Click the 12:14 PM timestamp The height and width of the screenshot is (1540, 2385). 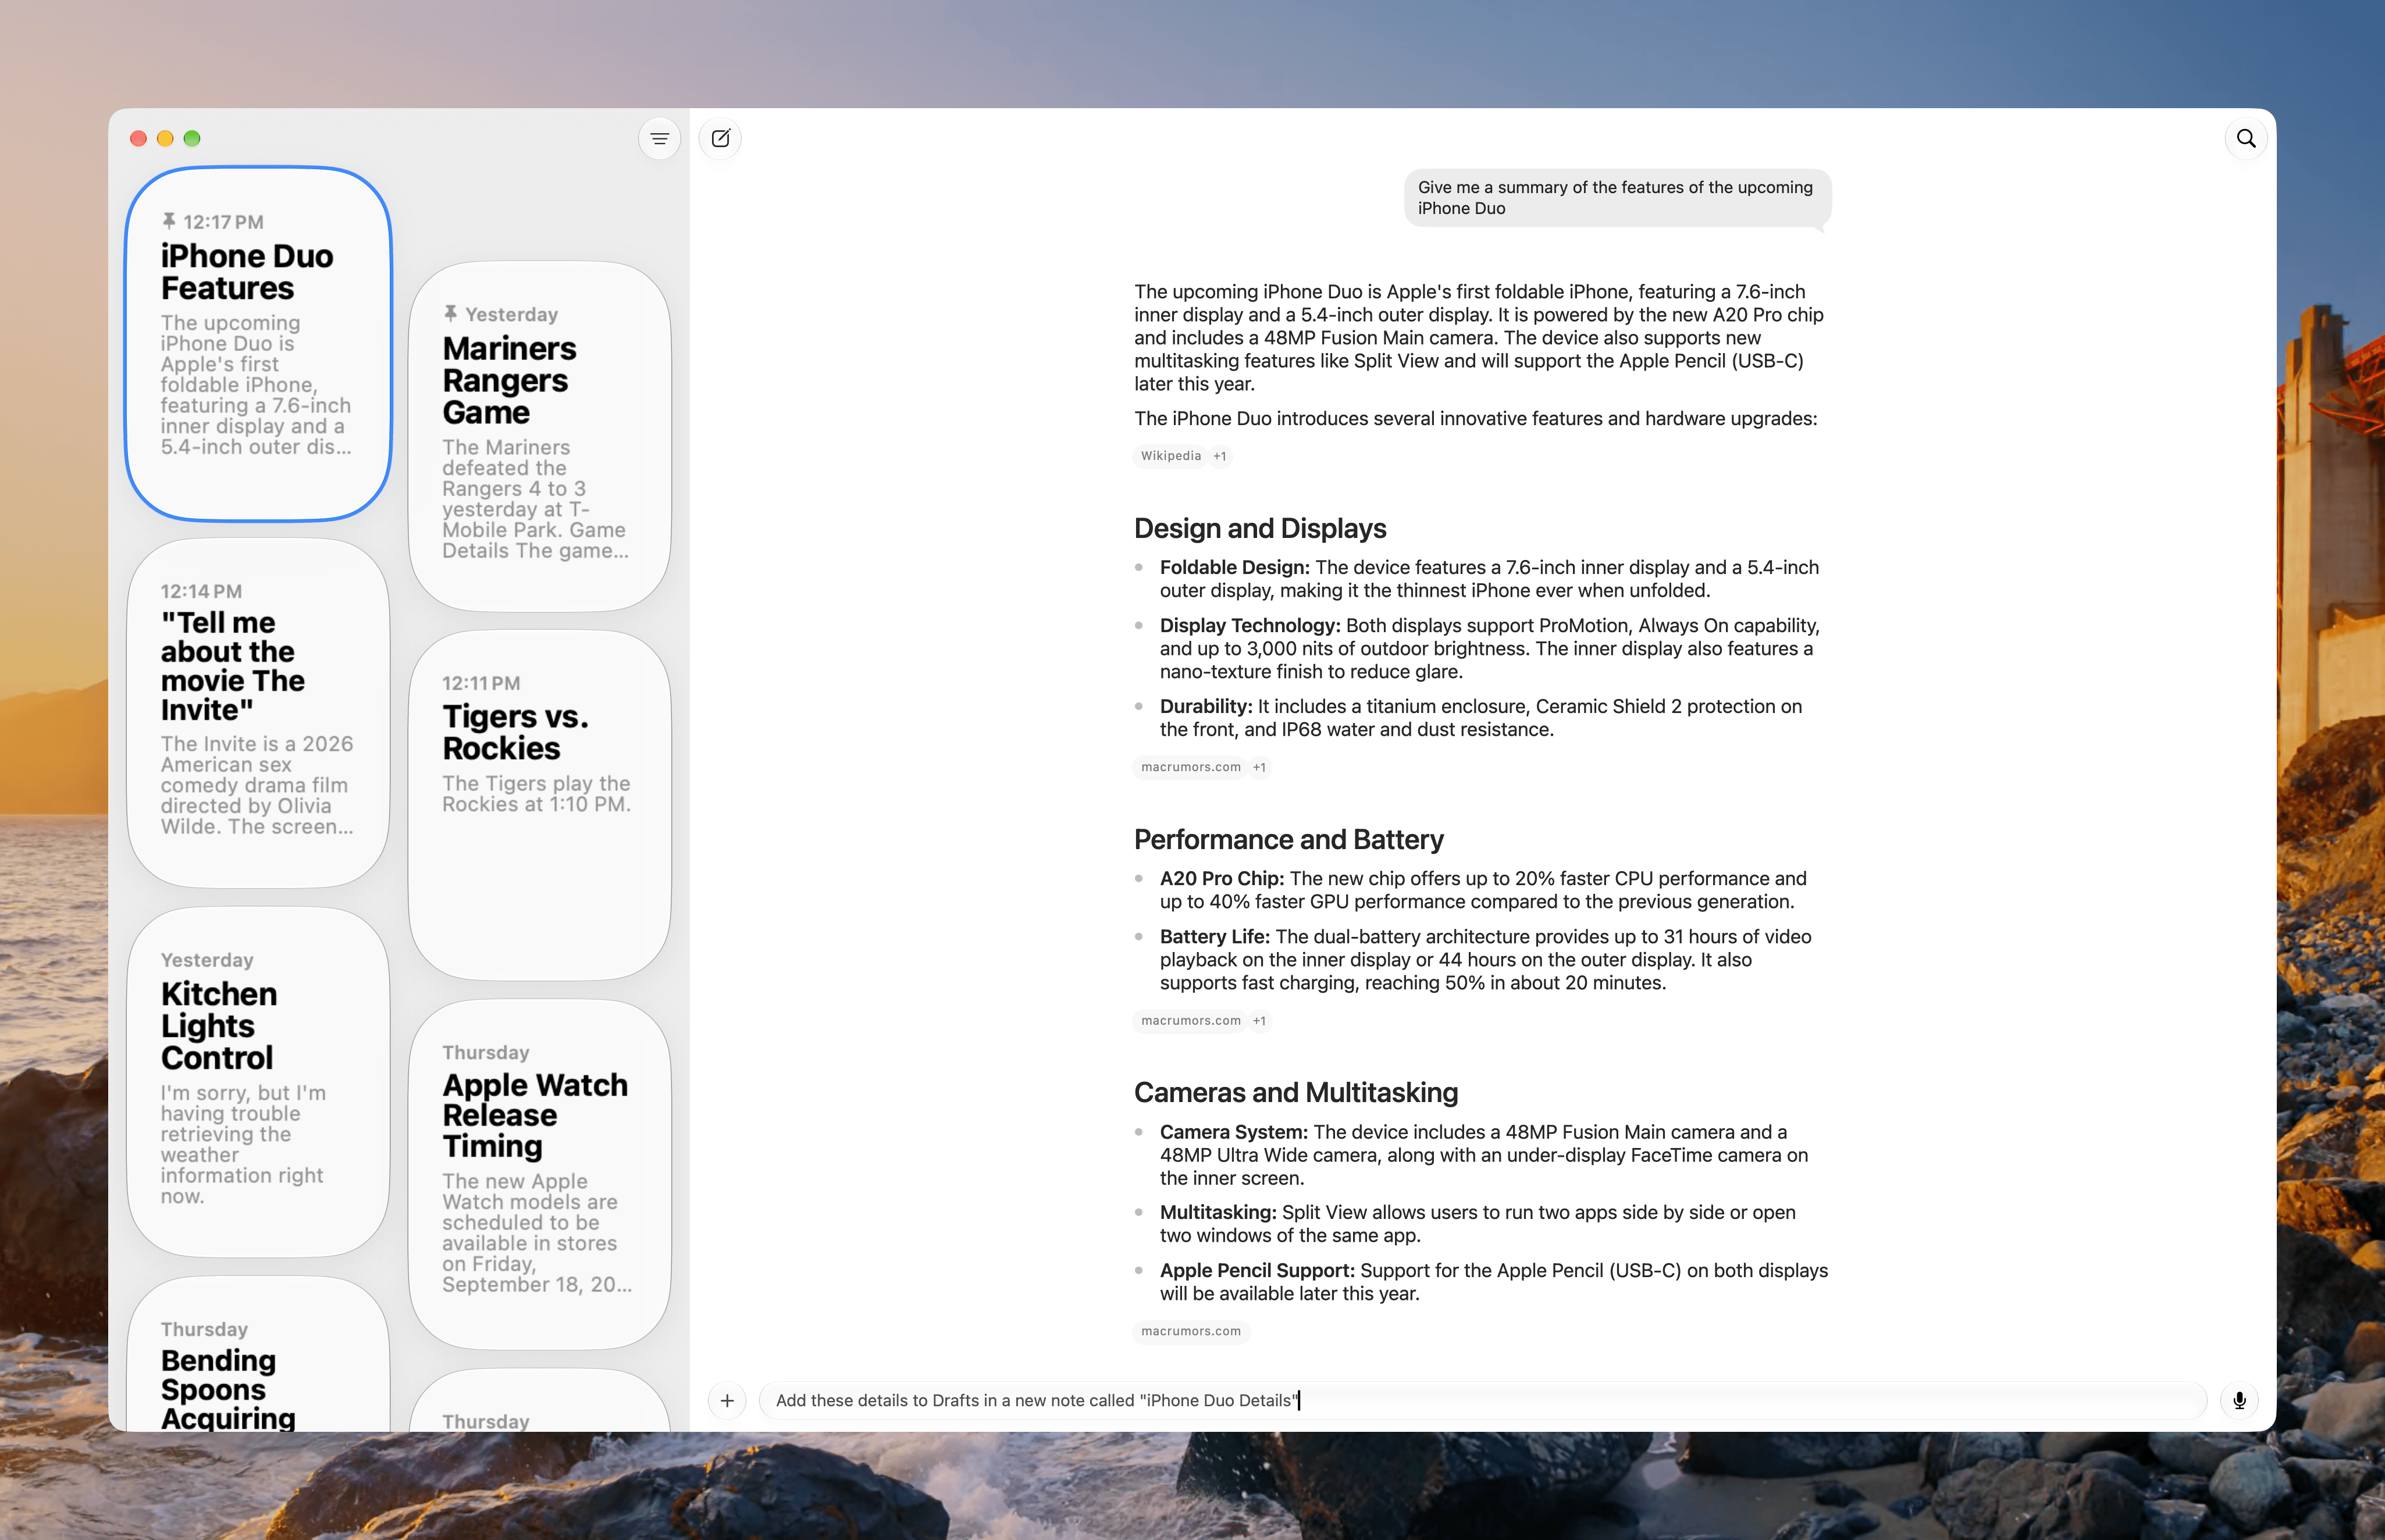[x=201, y=591]
